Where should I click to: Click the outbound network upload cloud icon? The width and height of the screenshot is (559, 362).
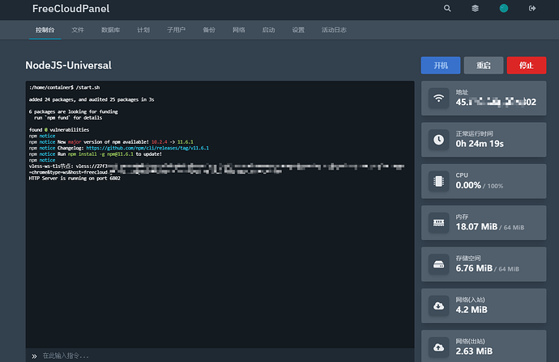tap(438, 347)
